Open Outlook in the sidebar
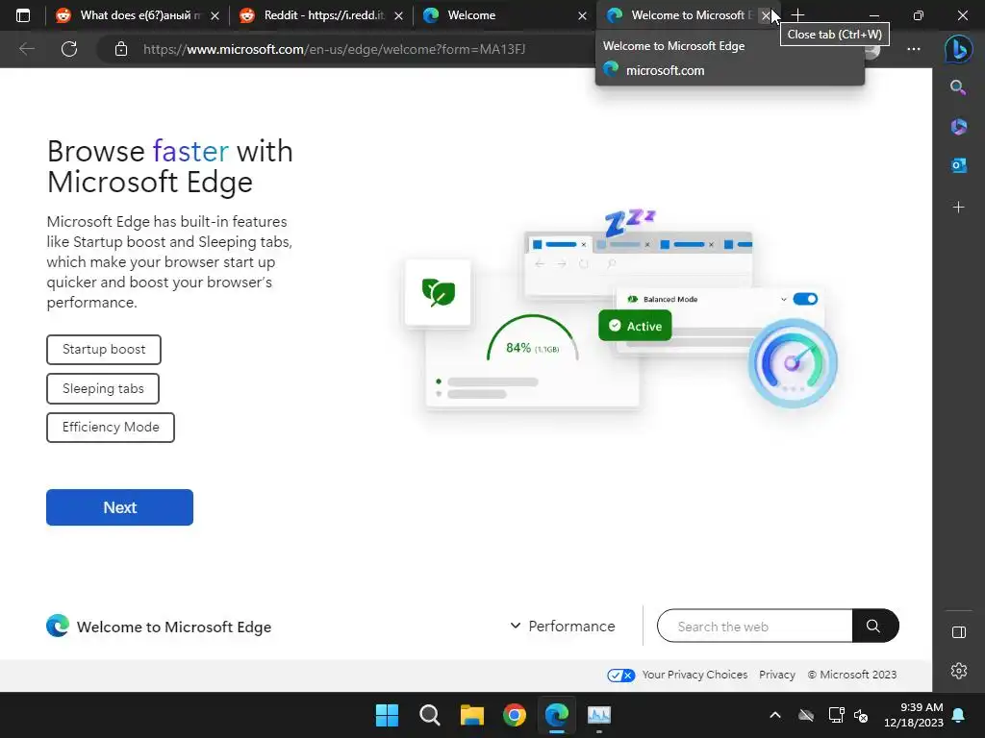Image resolution: width=985 pixels, height=738 pixels. point(959,165)
